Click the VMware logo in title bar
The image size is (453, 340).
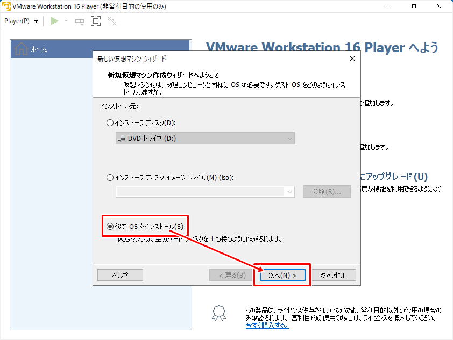(x=6, y=6)
